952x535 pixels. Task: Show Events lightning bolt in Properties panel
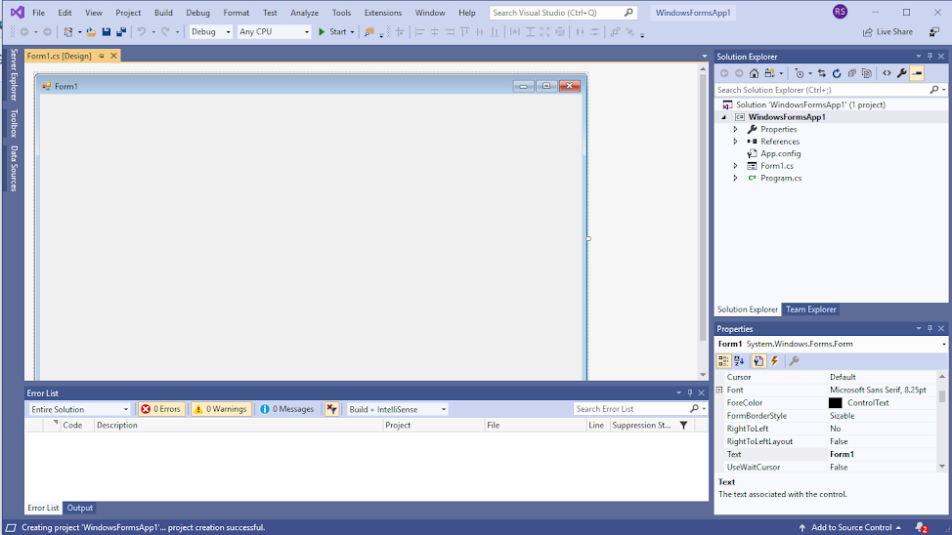coord(774,361)
